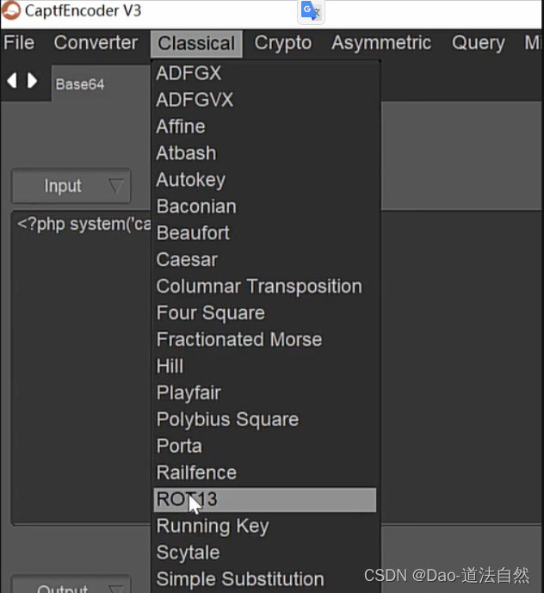Open the Query menu
Screen dimensions: 544x593
click(479, 43)
